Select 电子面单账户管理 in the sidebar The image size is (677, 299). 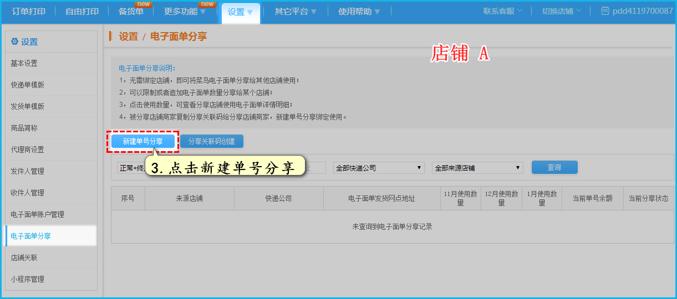point(38,214)
